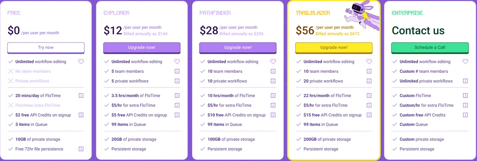Click the Try now button

point(46,47)
